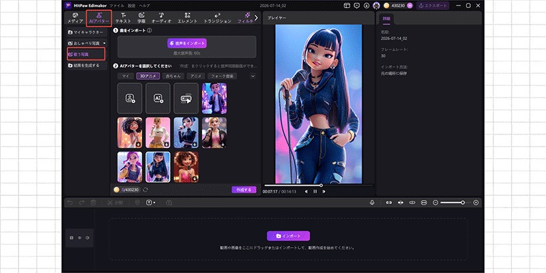Open the エレメント elements tab
The width and height of the screenshot is (546, 273).
[x=187, y=18]
